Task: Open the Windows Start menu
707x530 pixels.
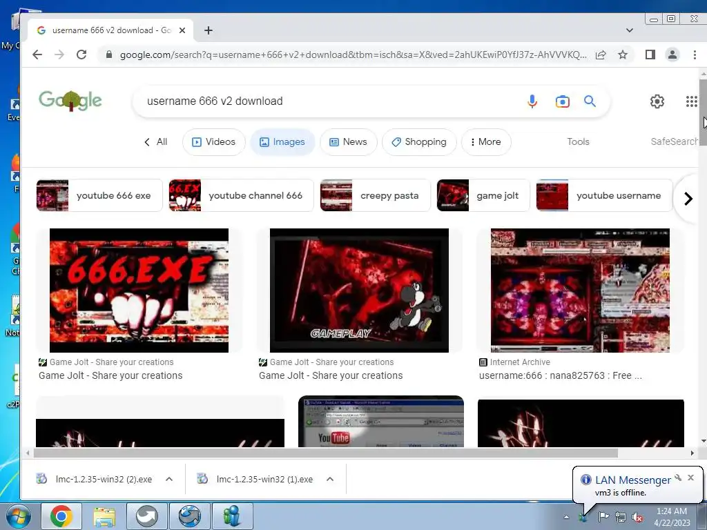Action: click(x=18, y=516)
